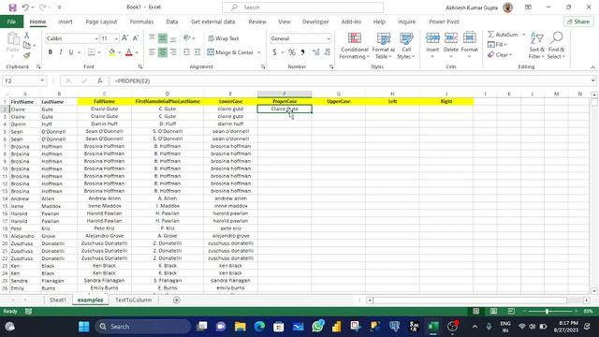The width and height of the screenshot is (599, 337).
Task: Open Format as Table gallery
Action: pos(383,46)
